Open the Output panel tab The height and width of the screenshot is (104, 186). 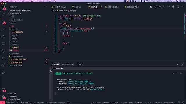pos(80,64)
